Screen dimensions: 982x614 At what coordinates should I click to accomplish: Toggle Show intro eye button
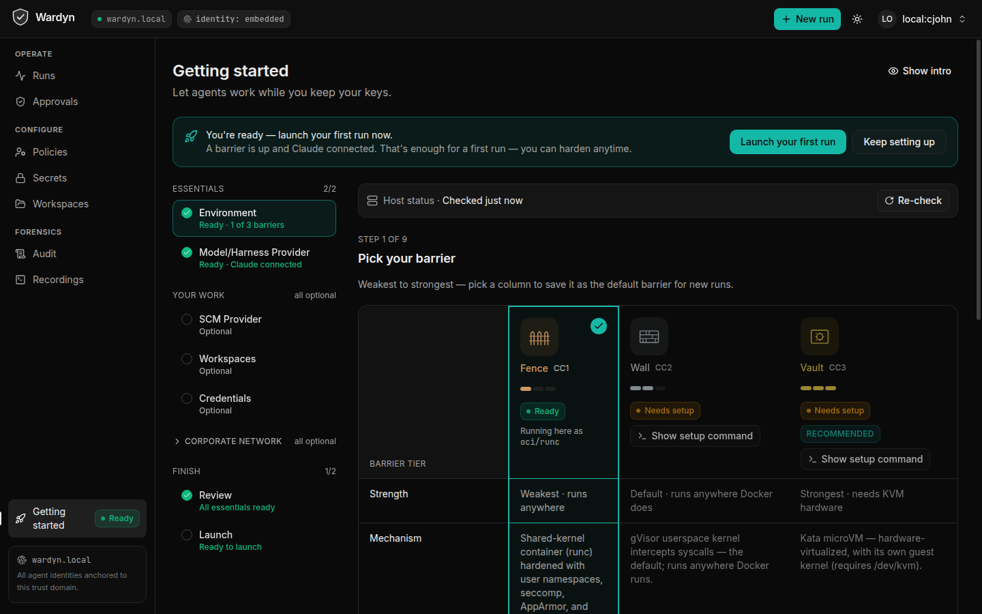pyautogui.click(x=919, y=71)
